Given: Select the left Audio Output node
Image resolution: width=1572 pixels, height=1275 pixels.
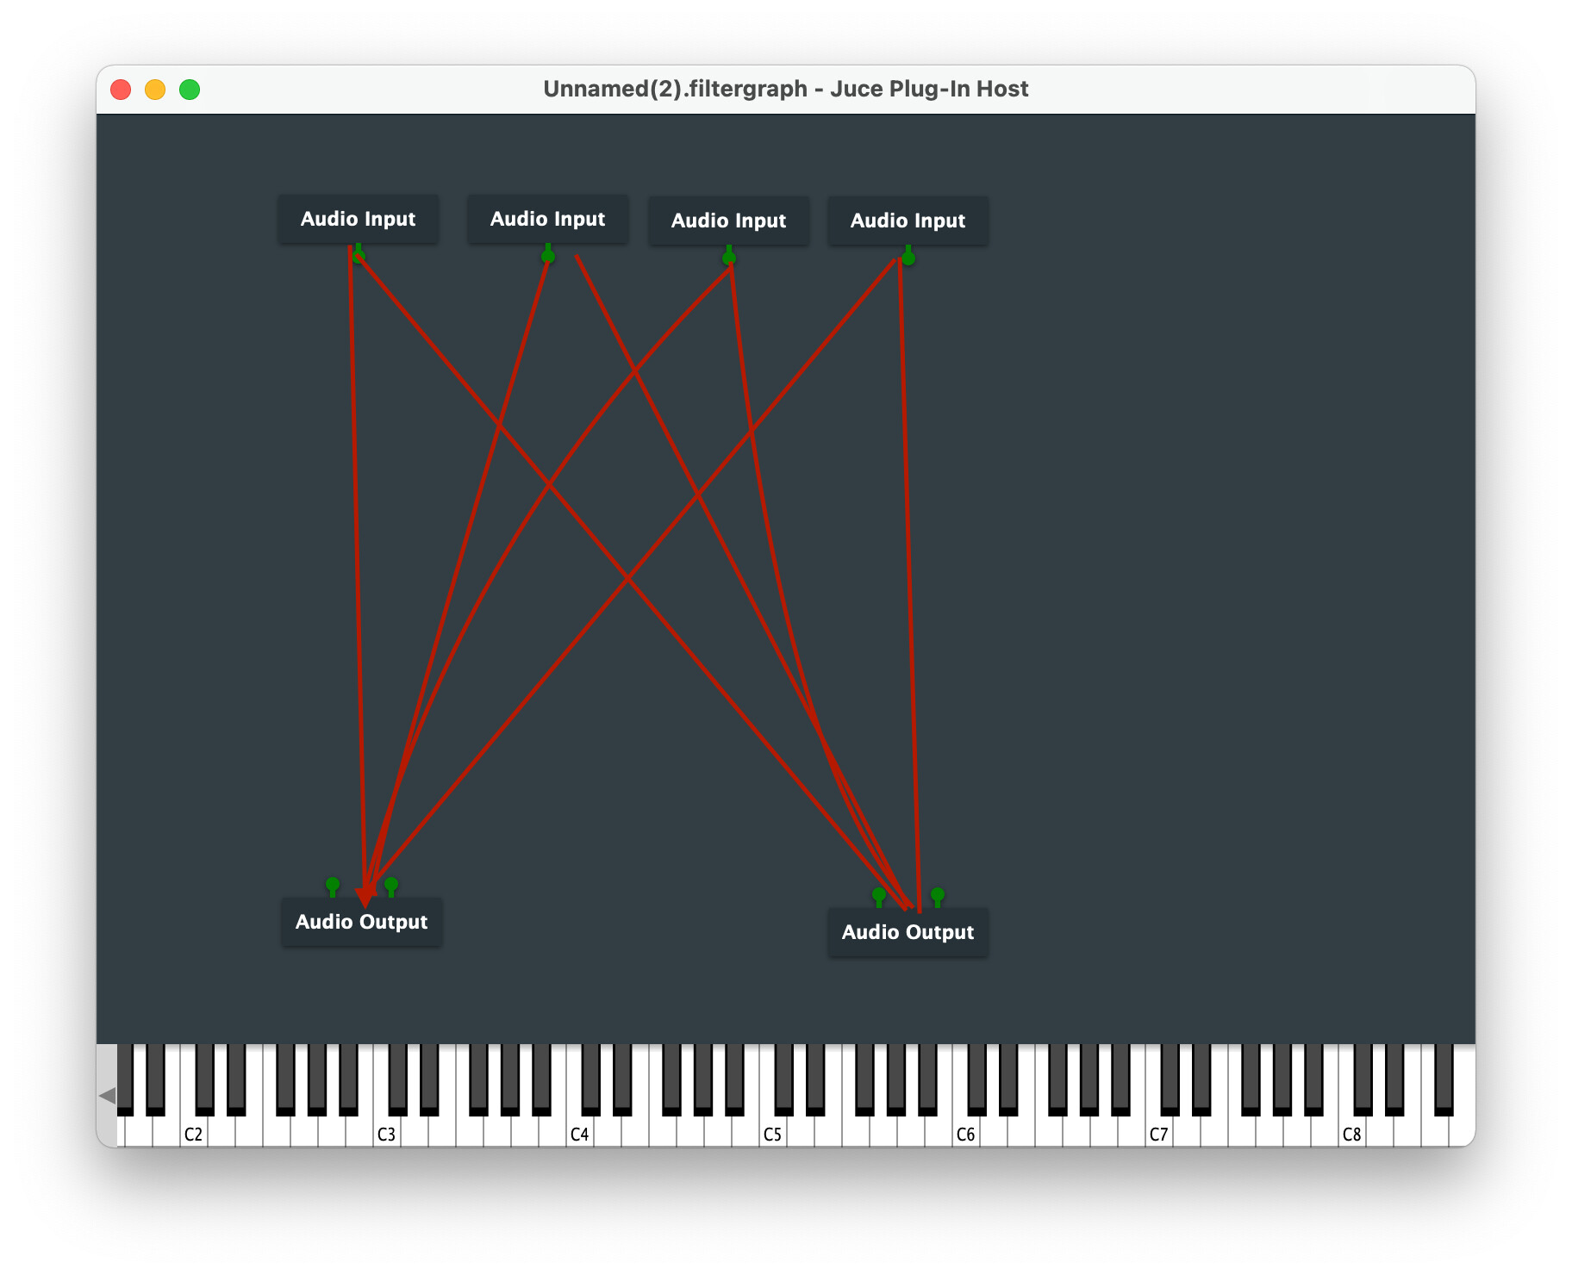Looking at the screenshot, I should coord(361,922).
